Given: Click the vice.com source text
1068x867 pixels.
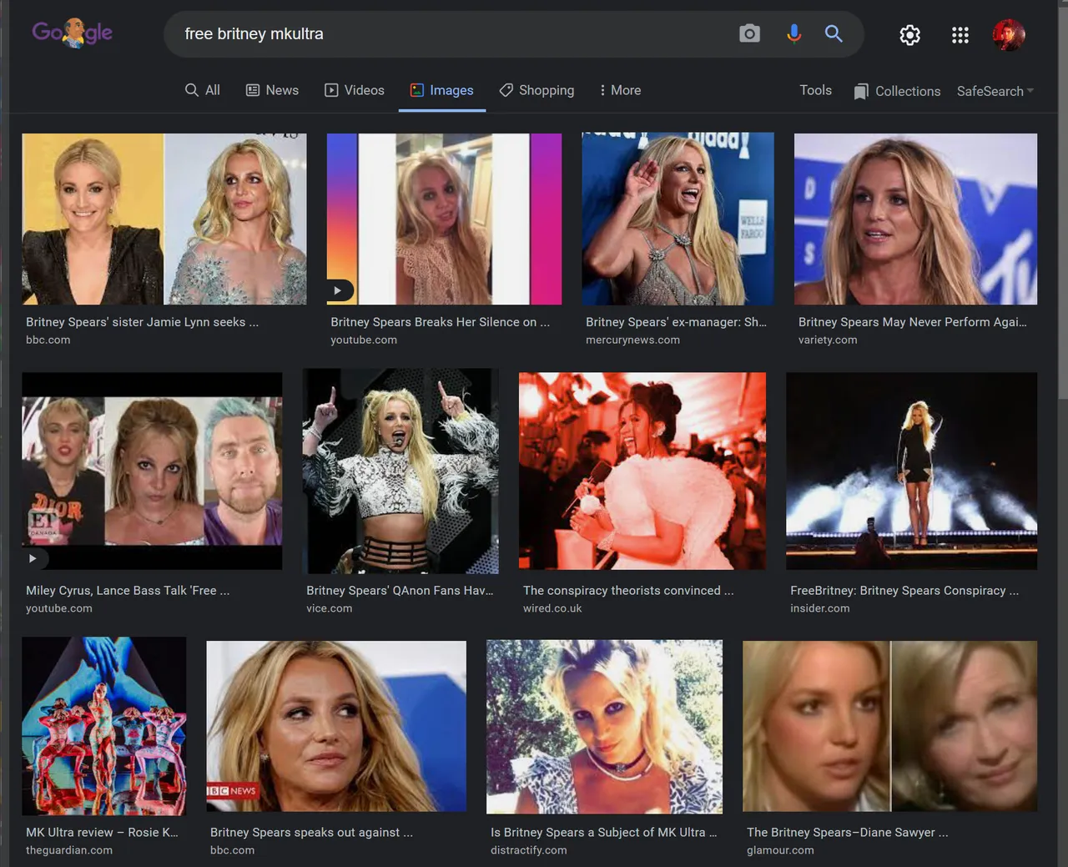Looking at the screenshot, I should coord(329,609).
